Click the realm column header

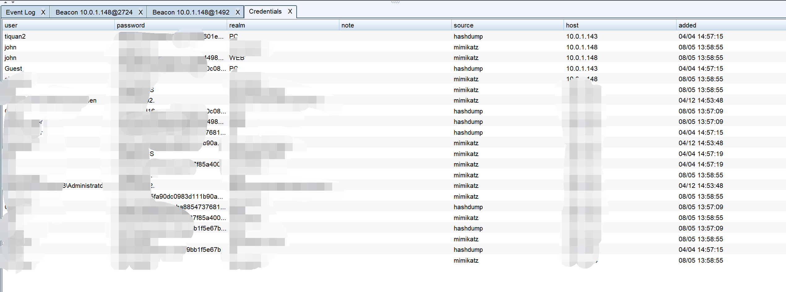pos(283,25)
